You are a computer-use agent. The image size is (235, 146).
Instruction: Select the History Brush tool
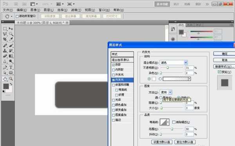click(11, 51)
